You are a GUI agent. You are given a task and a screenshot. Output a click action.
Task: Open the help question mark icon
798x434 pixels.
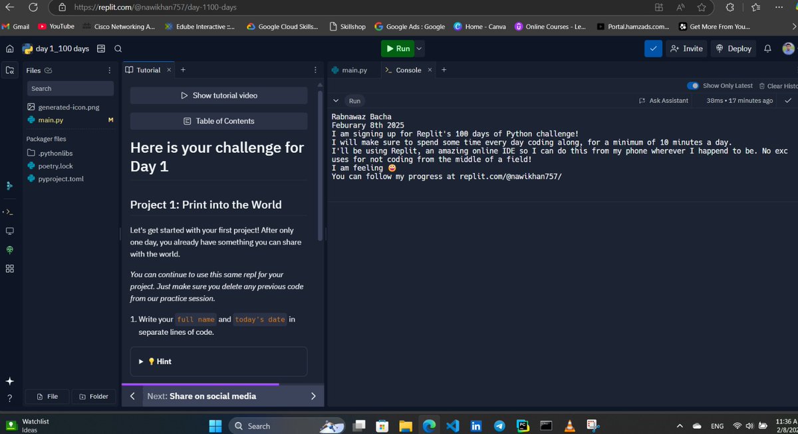pyautogui.click(x=9, y=398)
